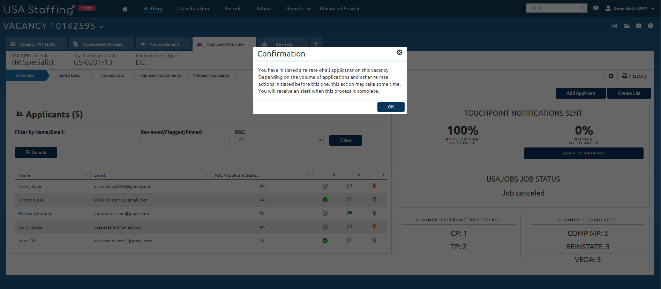Click the Add Applicant button

tap(580, 93)
